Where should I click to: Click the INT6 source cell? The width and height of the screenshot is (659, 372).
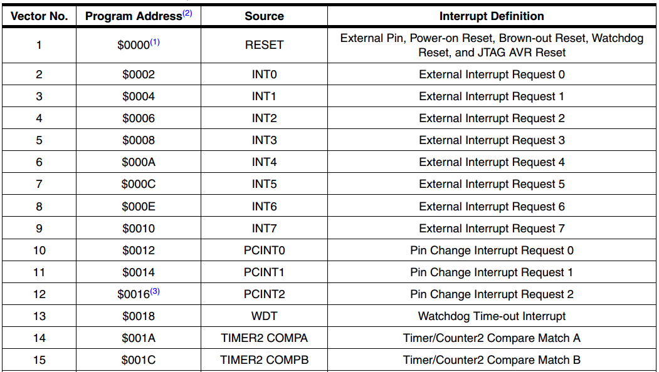tap(264, 207)
